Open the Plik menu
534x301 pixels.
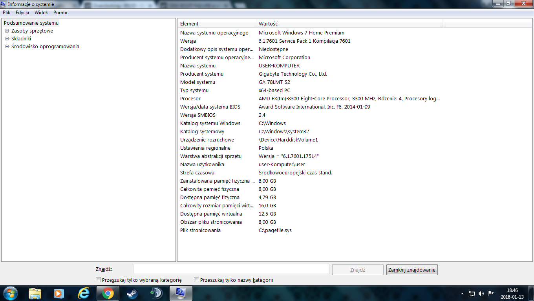(x=6, y=13)
